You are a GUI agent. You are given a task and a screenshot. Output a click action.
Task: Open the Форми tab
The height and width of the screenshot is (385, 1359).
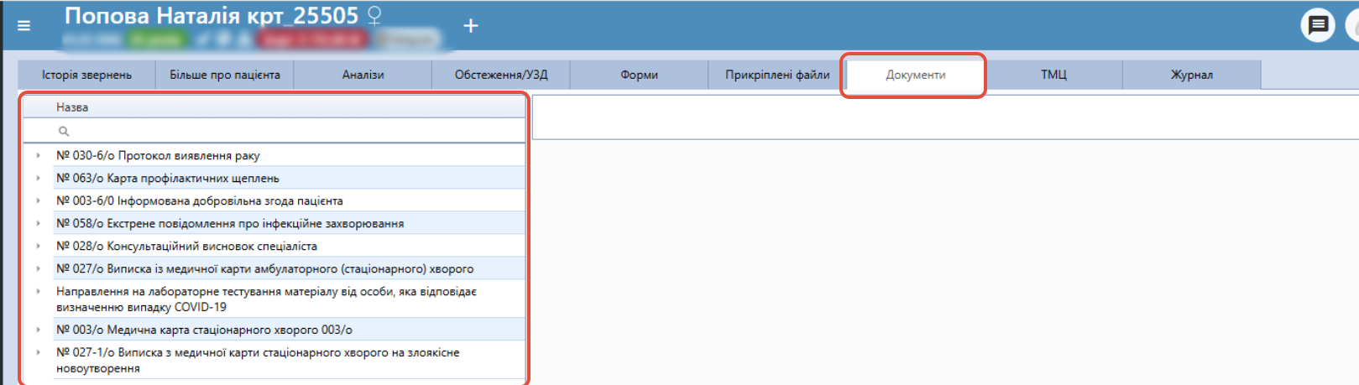[x=639, y=75]
